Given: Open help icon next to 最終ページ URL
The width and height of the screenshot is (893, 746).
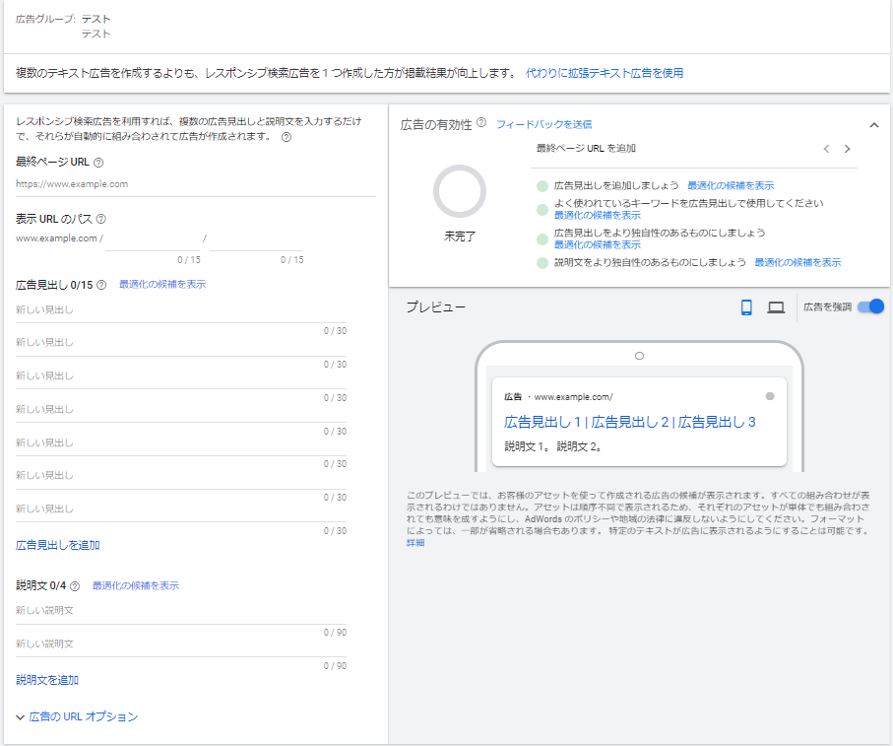Looking at the screenshot, I should coord(98,163).
